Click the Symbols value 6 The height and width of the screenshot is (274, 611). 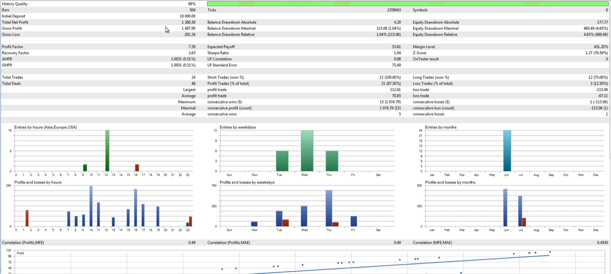point(607,10)
